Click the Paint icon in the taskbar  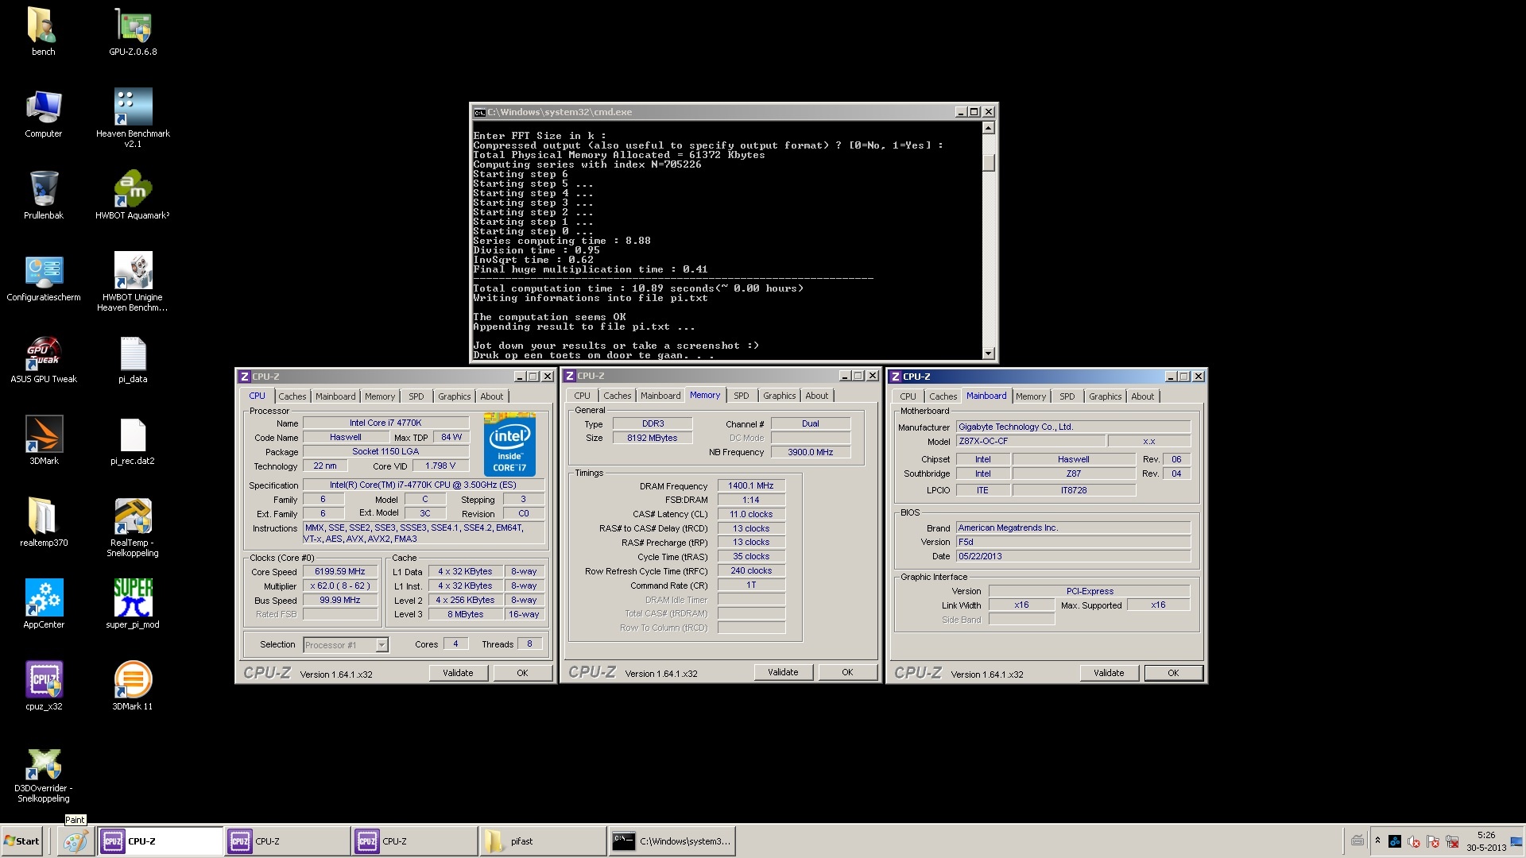pyautogui.click(x=76, y=841)
